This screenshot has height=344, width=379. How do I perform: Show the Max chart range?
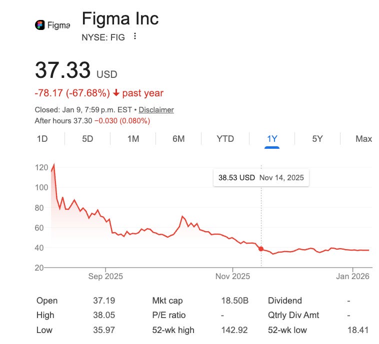(363, 139)
